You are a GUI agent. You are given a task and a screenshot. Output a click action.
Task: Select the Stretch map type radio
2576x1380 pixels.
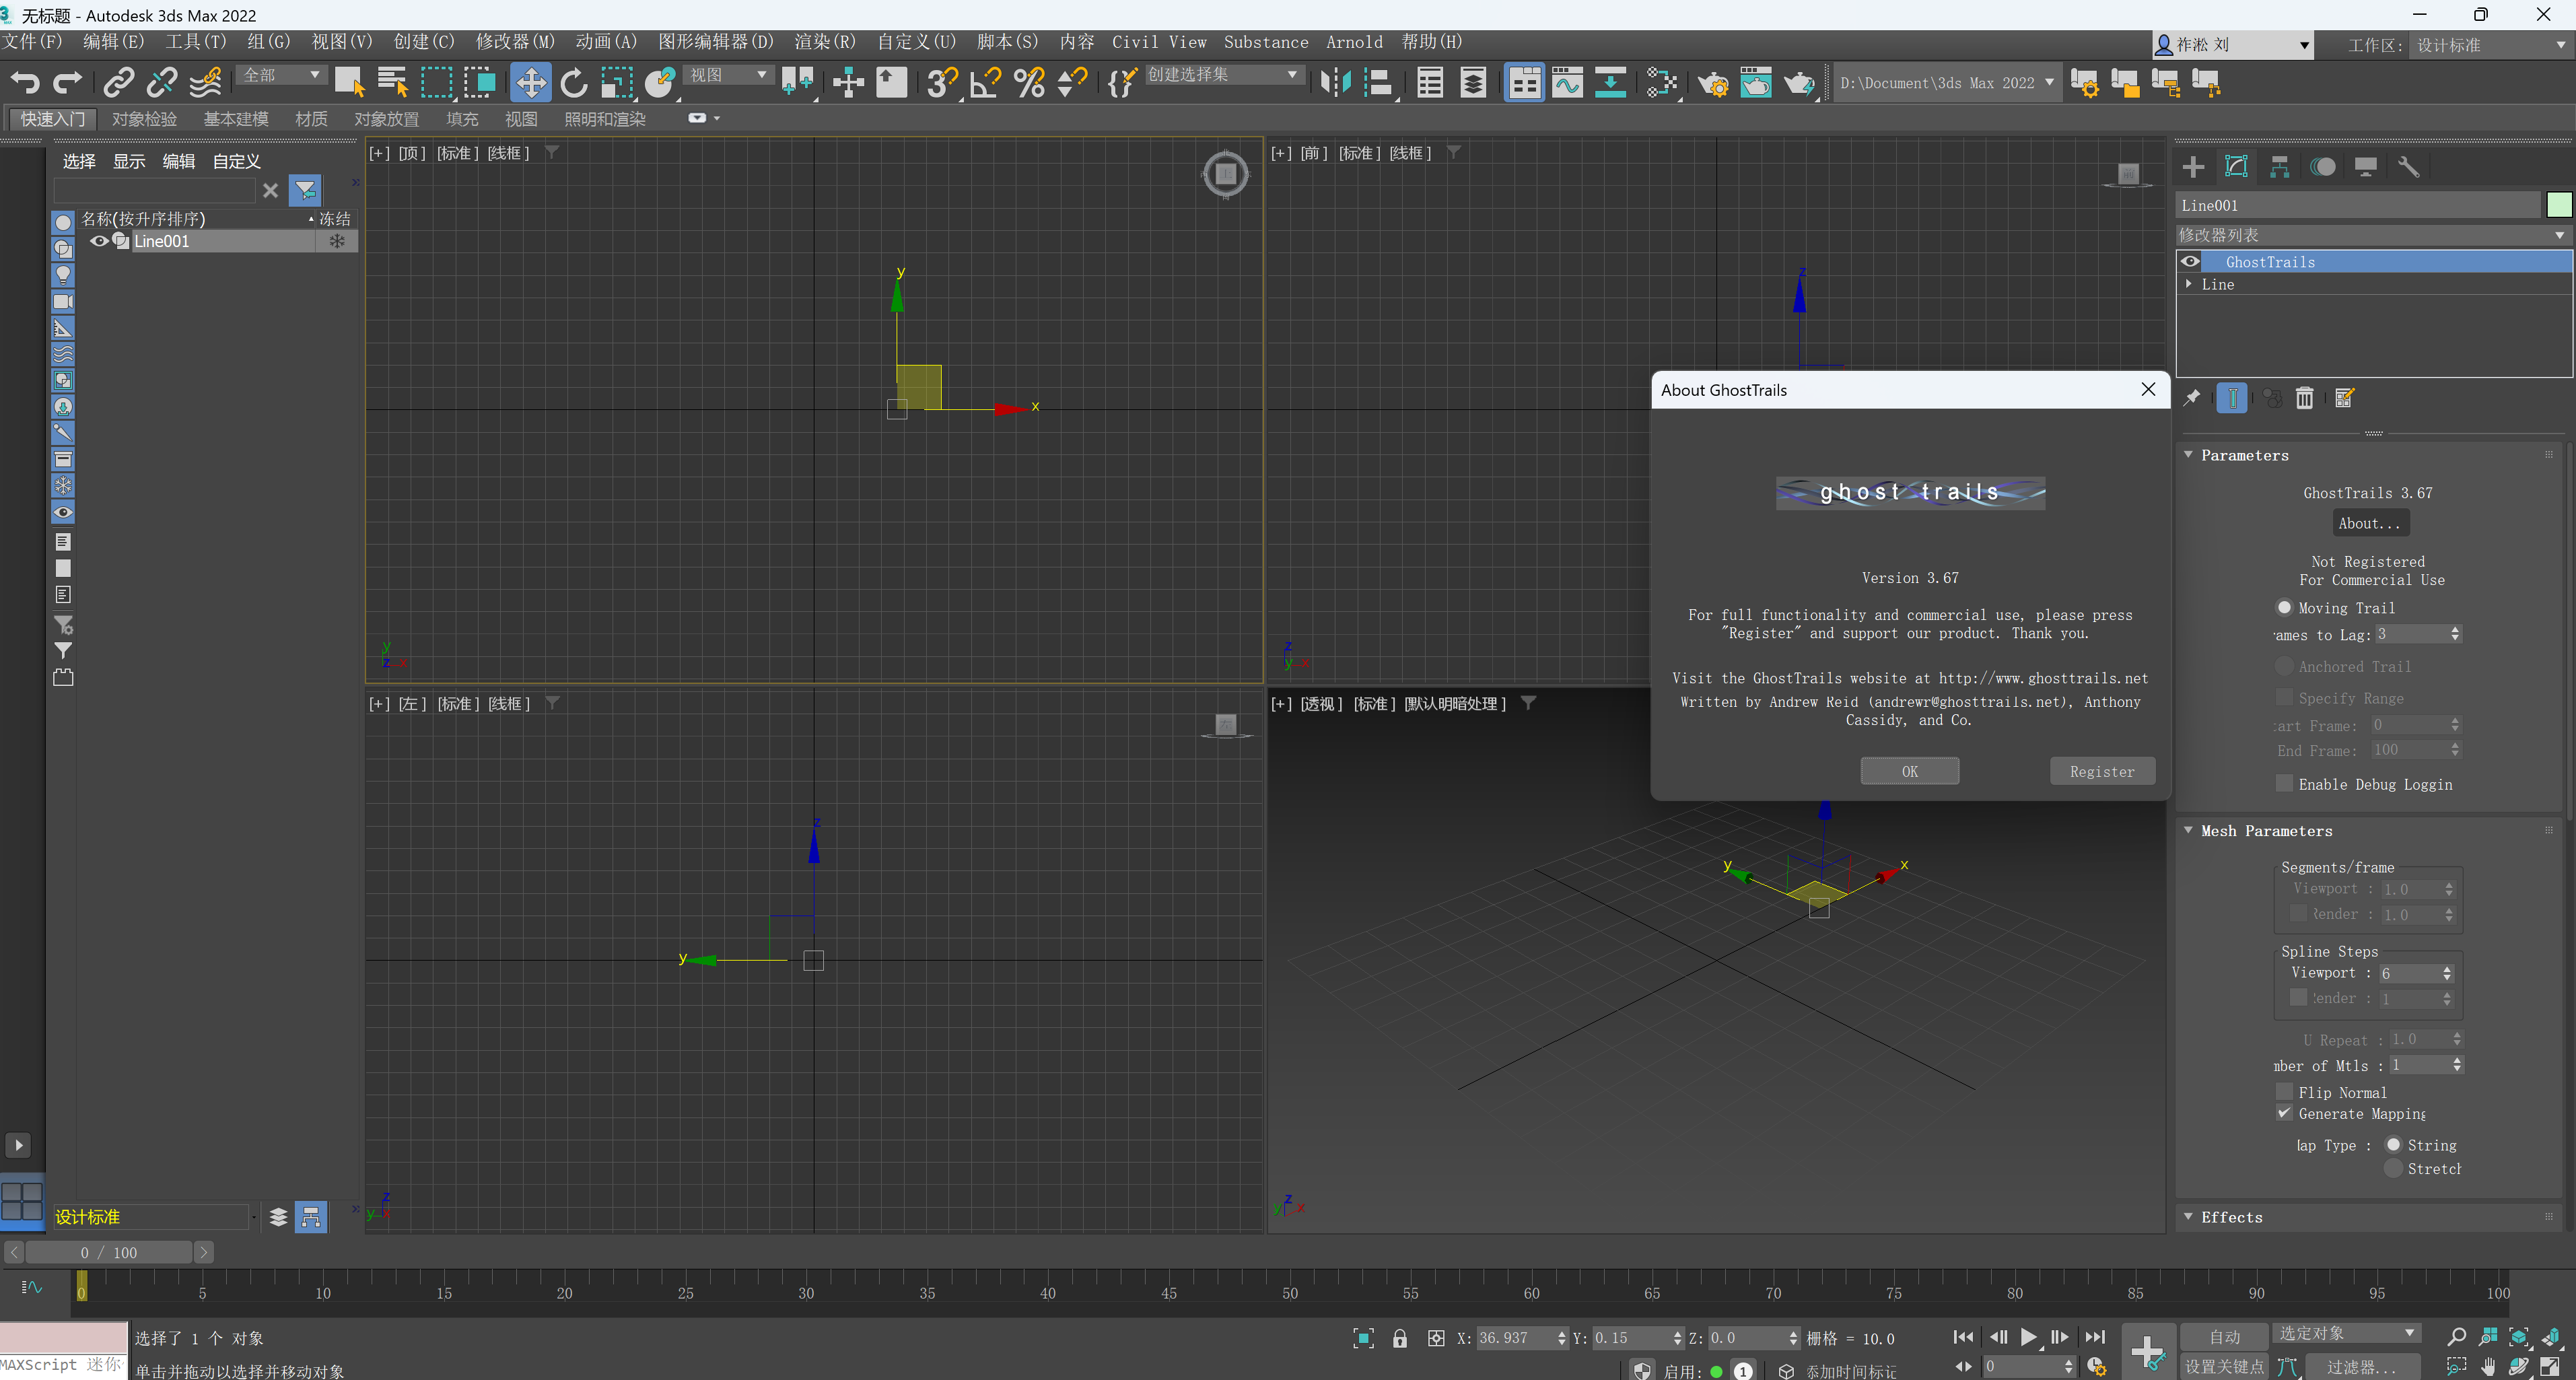click(2393, 1168)
